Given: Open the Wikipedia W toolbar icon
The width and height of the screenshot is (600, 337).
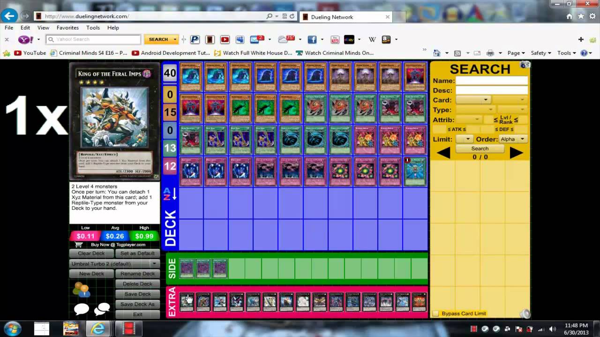Looking at the screenshot, I should click(372, 40).
